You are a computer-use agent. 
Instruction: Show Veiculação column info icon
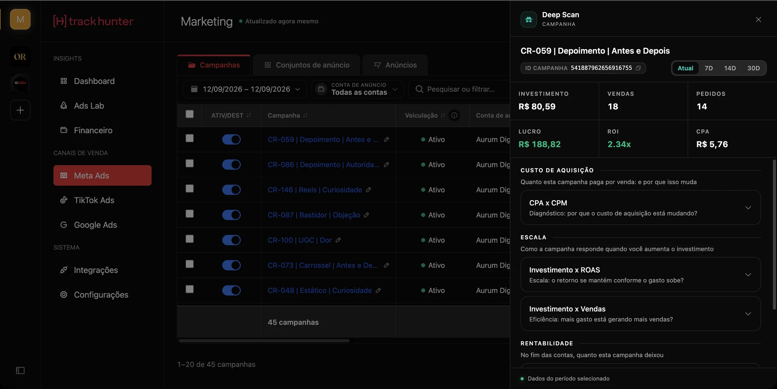click(454, 115)
